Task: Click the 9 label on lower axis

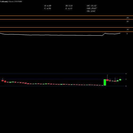Action: click(126, 74)
